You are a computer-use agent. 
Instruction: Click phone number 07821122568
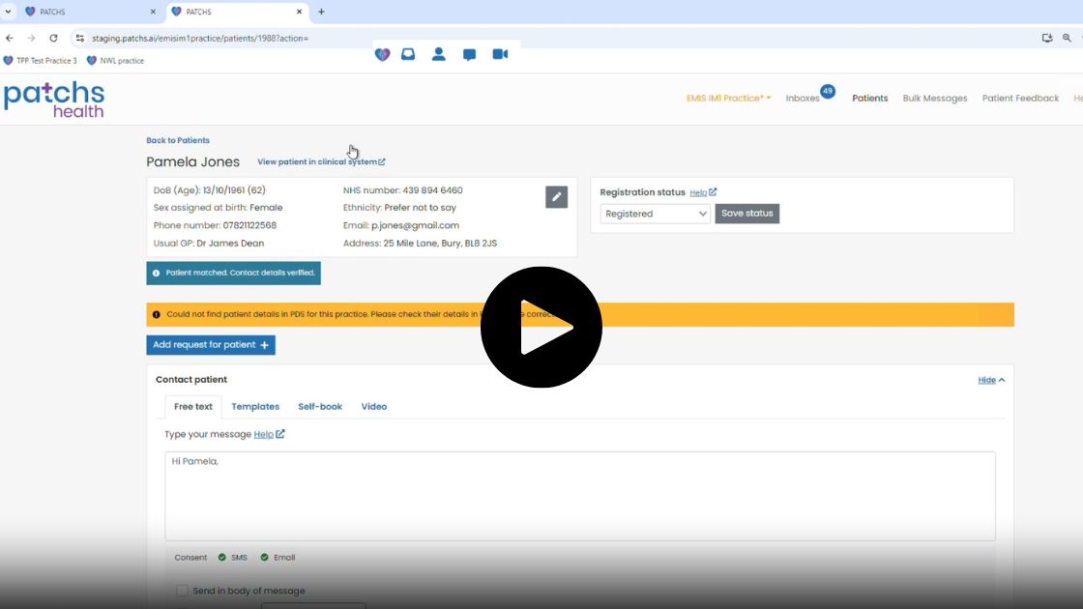249,225
